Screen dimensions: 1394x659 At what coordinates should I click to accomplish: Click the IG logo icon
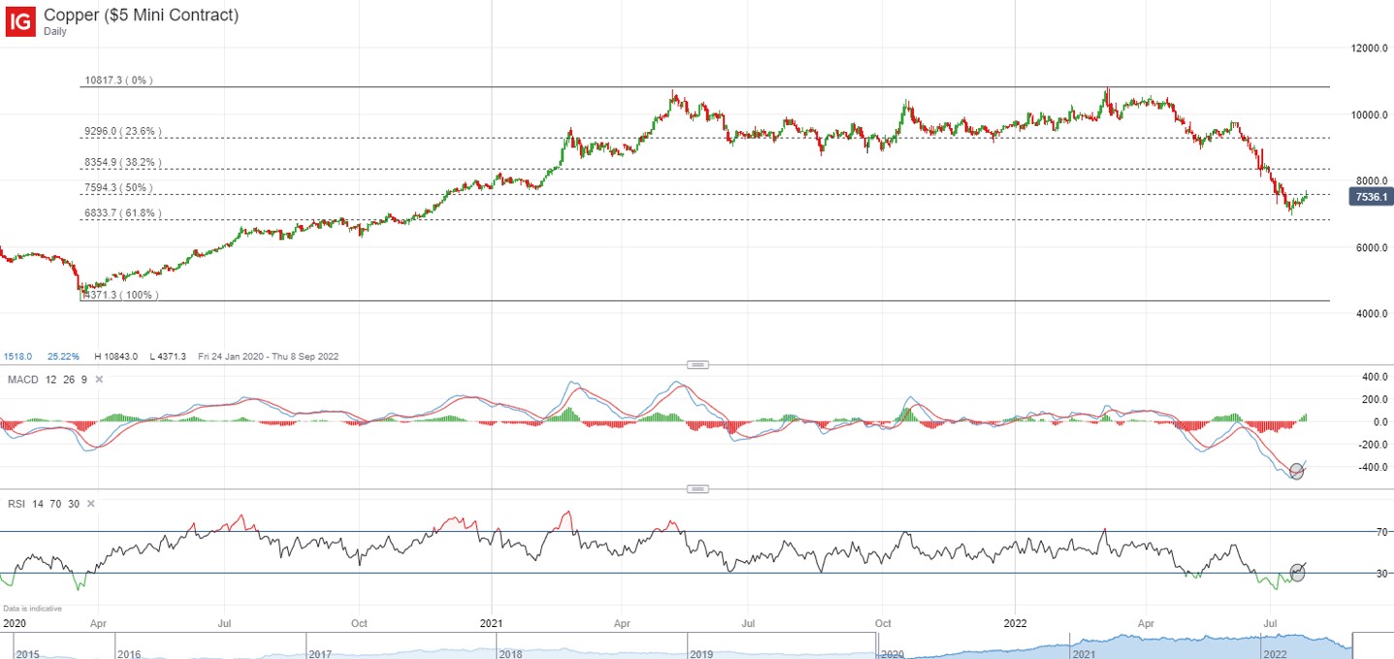[x=21, y=21]
